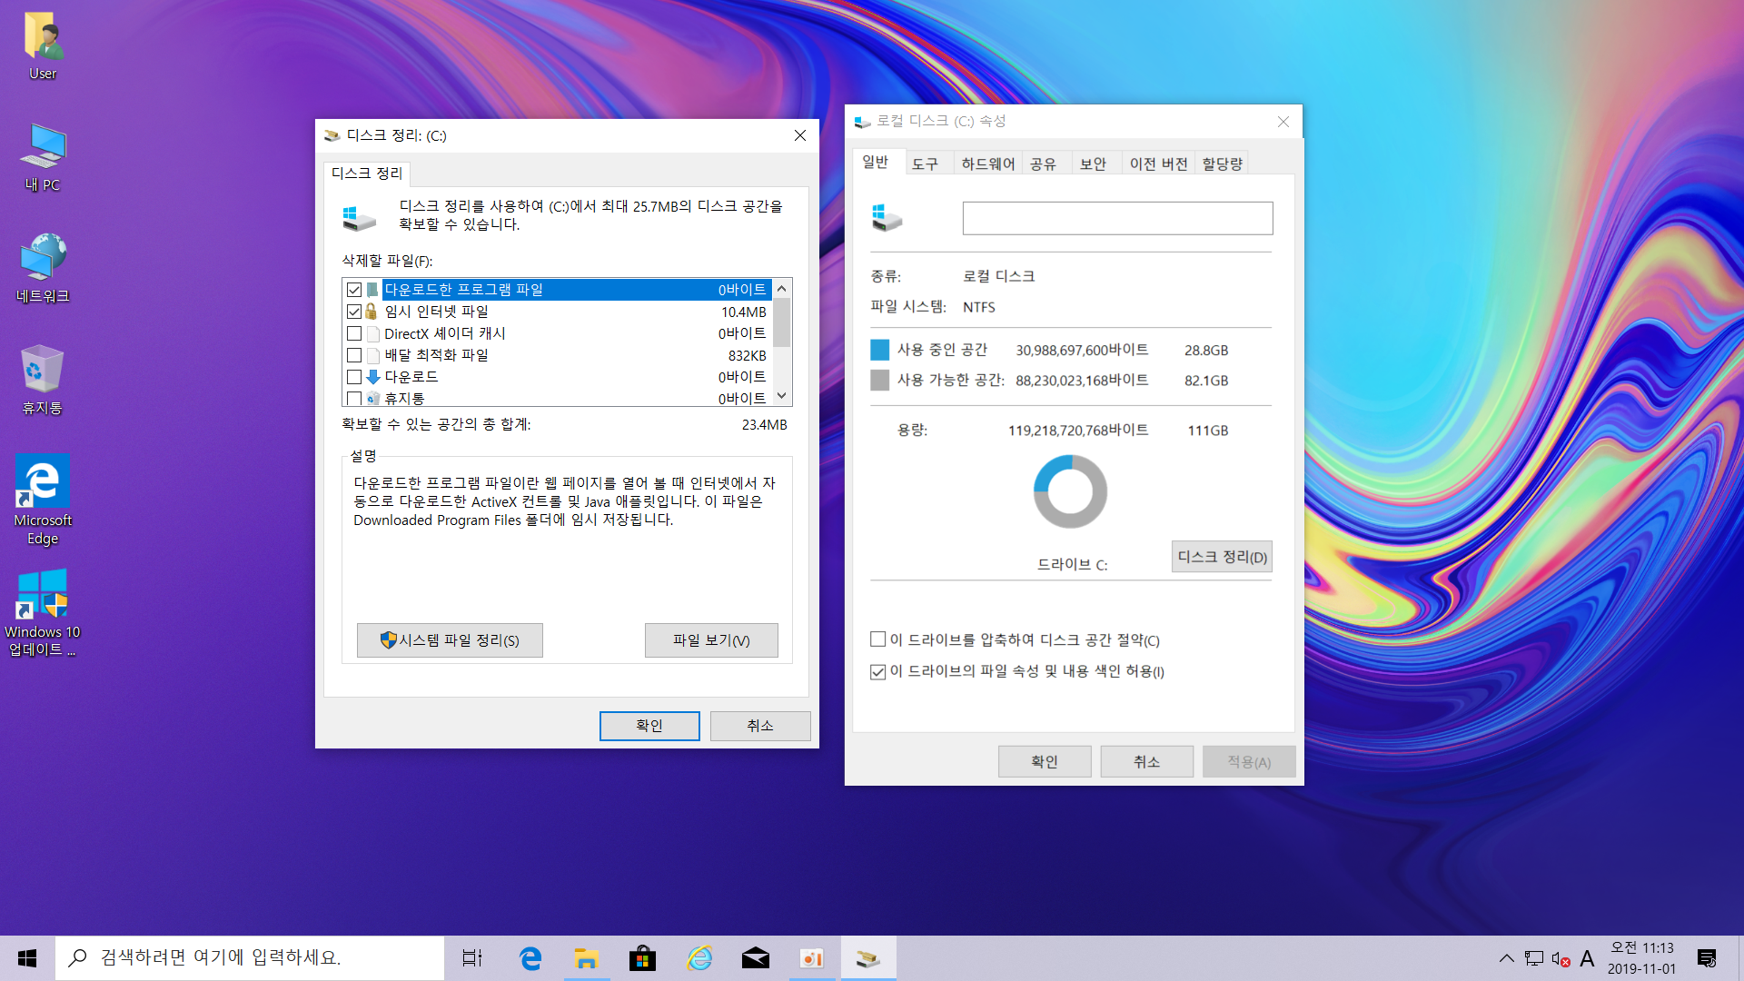The width and height of the screenshot is (1744, 981).
Task: Click the 시스템 파일 정리 button
Action: click(450, 640)
